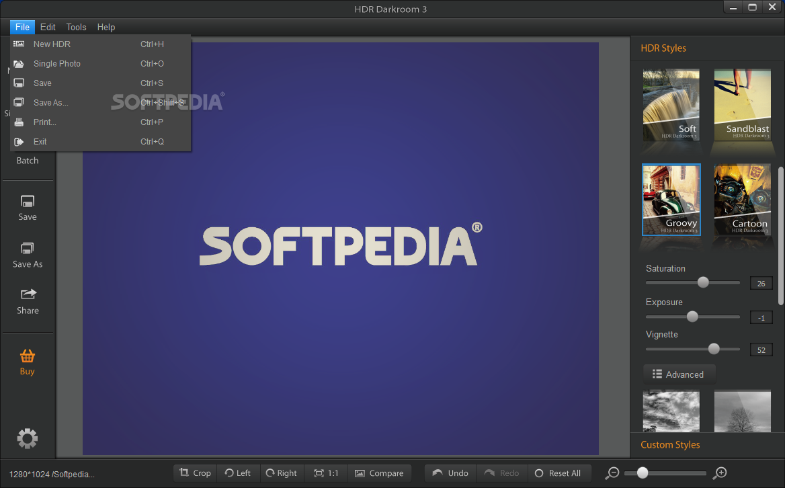The image size is (785, 488).
Task: Click the printer icon beside Print...
Action: (19, 122)
